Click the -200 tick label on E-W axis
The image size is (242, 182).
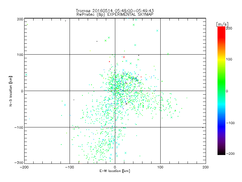click(24, 167)
